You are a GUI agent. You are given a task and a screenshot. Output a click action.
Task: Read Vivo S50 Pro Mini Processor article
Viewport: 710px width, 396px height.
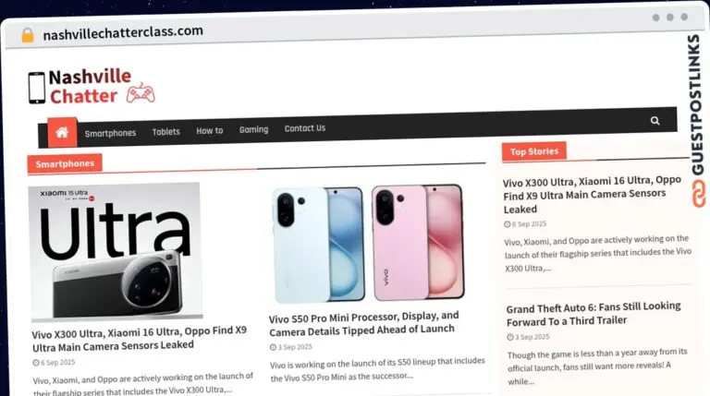click(x=363, y=323)
